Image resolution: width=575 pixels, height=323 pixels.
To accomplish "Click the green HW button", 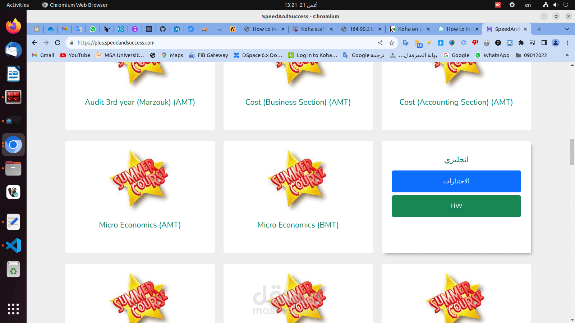I will coord(456,206).
